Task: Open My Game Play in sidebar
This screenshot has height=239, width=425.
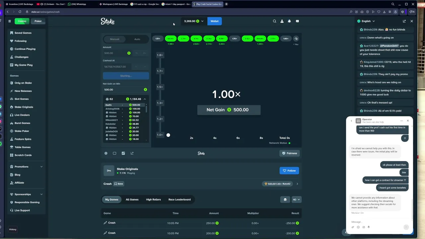Action: [x=23, y=65]
